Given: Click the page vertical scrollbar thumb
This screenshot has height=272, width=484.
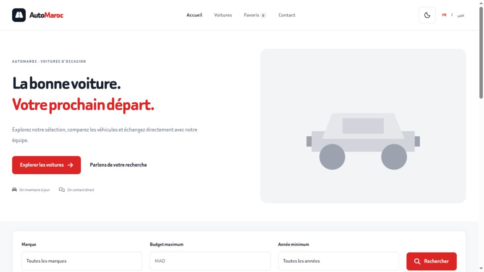Looking at the screenshot, I should coord(481,53).
